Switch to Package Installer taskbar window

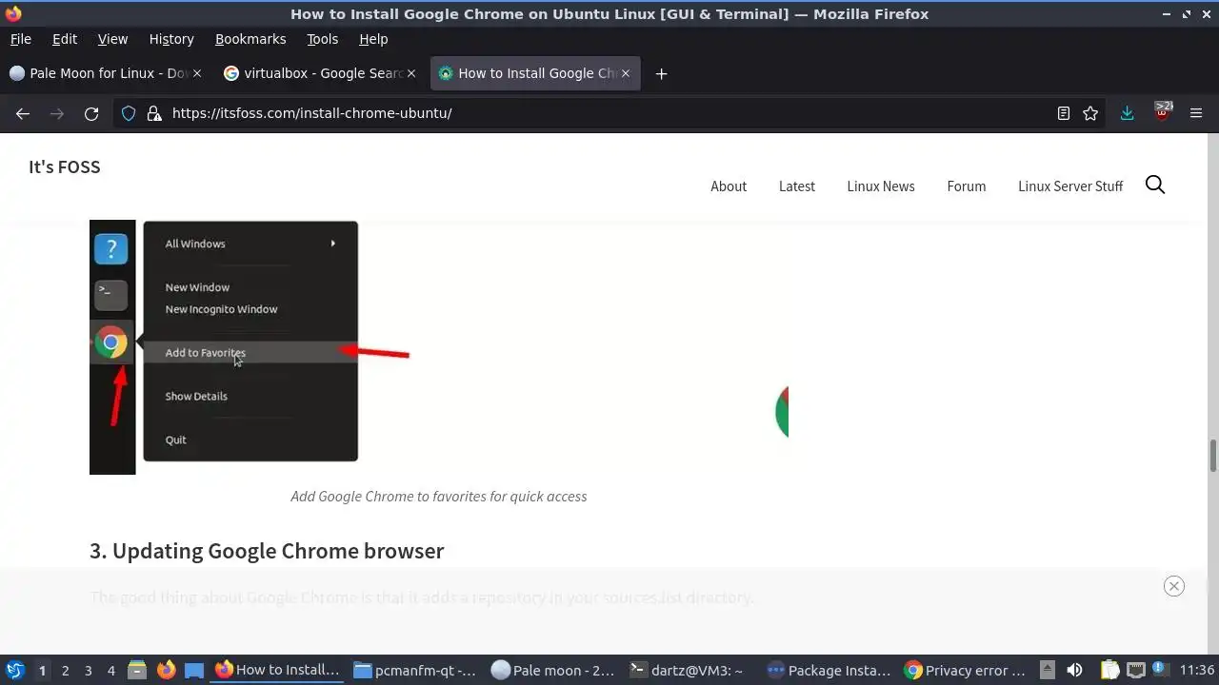tap(829, 671)
